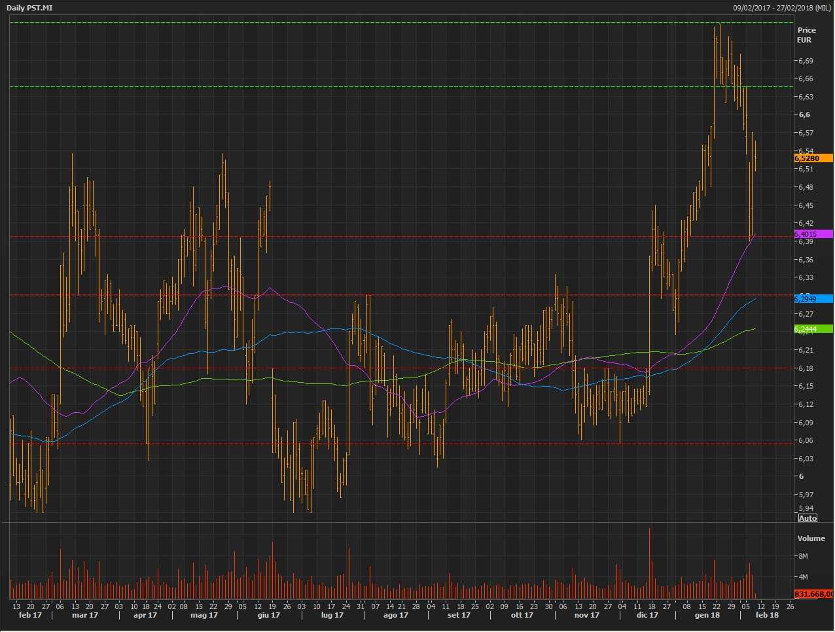Click the Volume panel label
Image resolution: width=835 pixels, height=632 pixels.
pyautogui.click(x=811, y=538)
